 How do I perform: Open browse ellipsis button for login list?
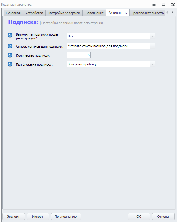152,46
